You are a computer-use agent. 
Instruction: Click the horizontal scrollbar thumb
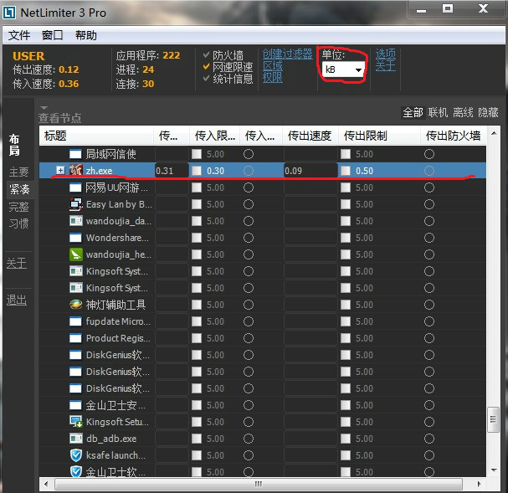[x=259, y=485]
